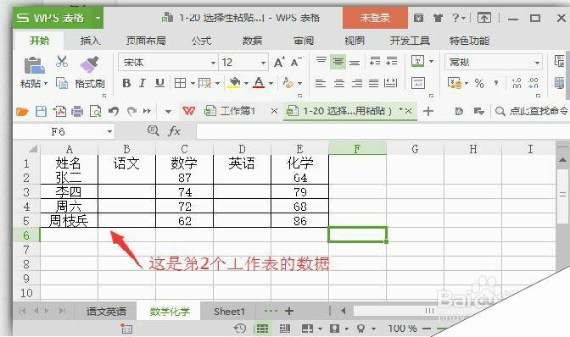Apply red font color
Screen dimensions: 570x337
(x=259, y=83)
